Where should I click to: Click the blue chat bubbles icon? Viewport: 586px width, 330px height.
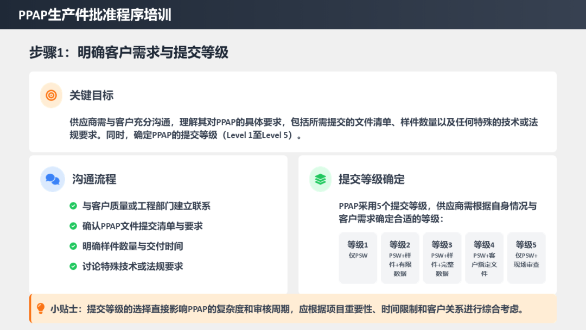(x=53, y=179)
